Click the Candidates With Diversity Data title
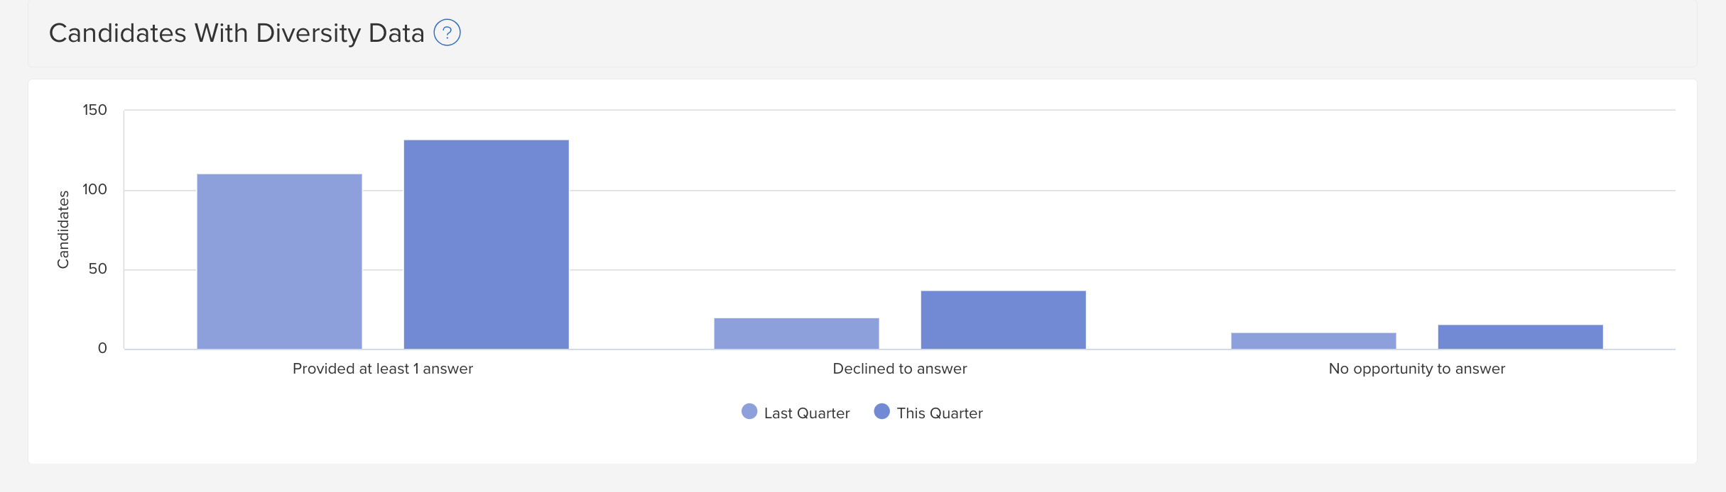The height and width of the screenshot is (492, 1726). coord(237,33)
